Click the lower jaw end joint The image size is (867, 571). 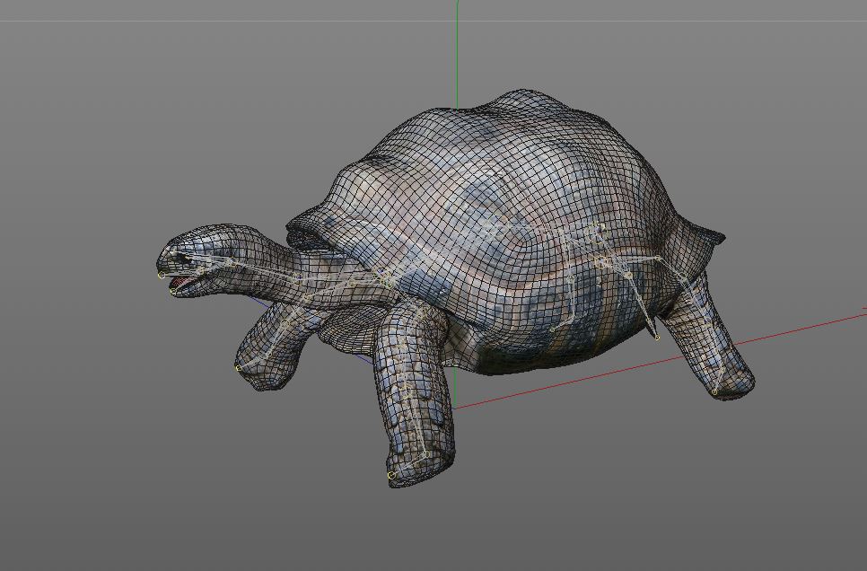(x=172, y=291)
